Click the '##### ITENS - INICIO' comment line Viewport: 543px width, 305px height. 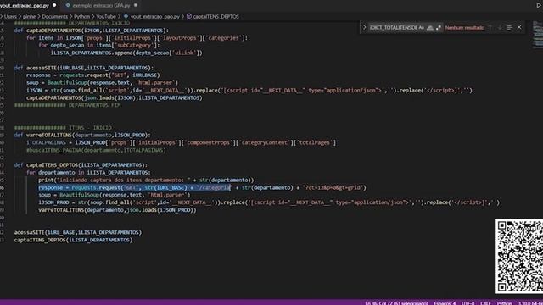(63, 128)
